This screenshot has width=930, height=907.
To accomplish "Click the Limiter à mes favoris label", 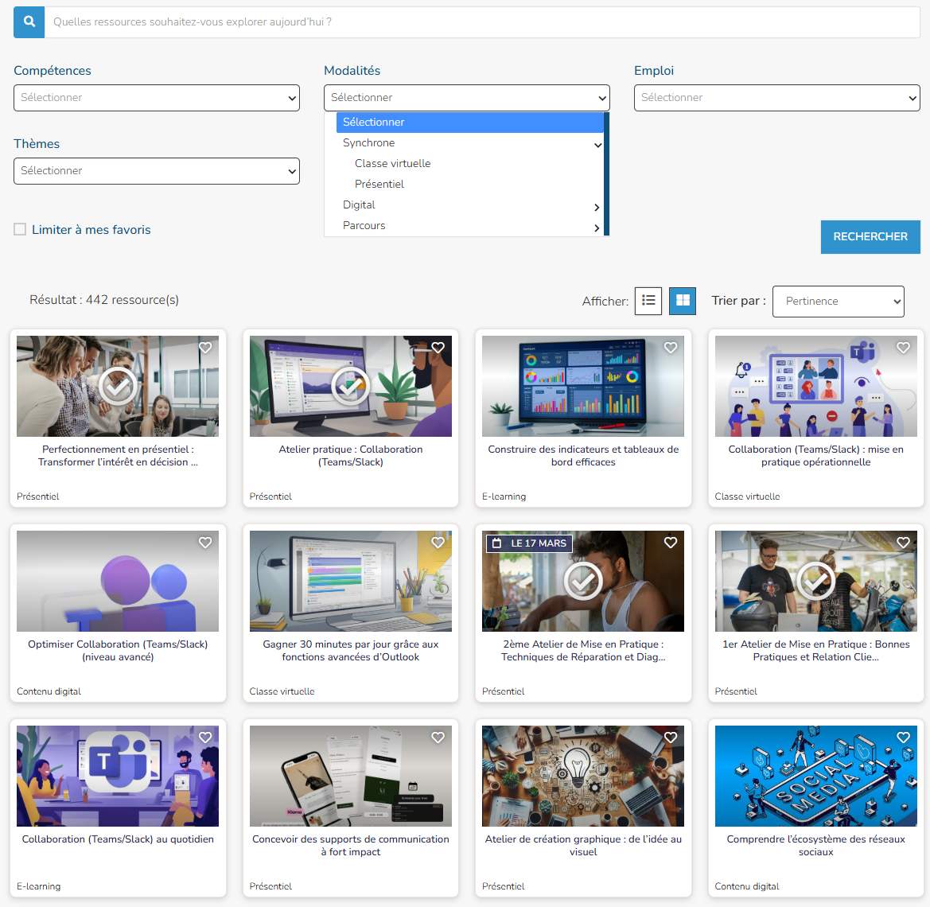I will pyautogui.click(x=91, y=230).
